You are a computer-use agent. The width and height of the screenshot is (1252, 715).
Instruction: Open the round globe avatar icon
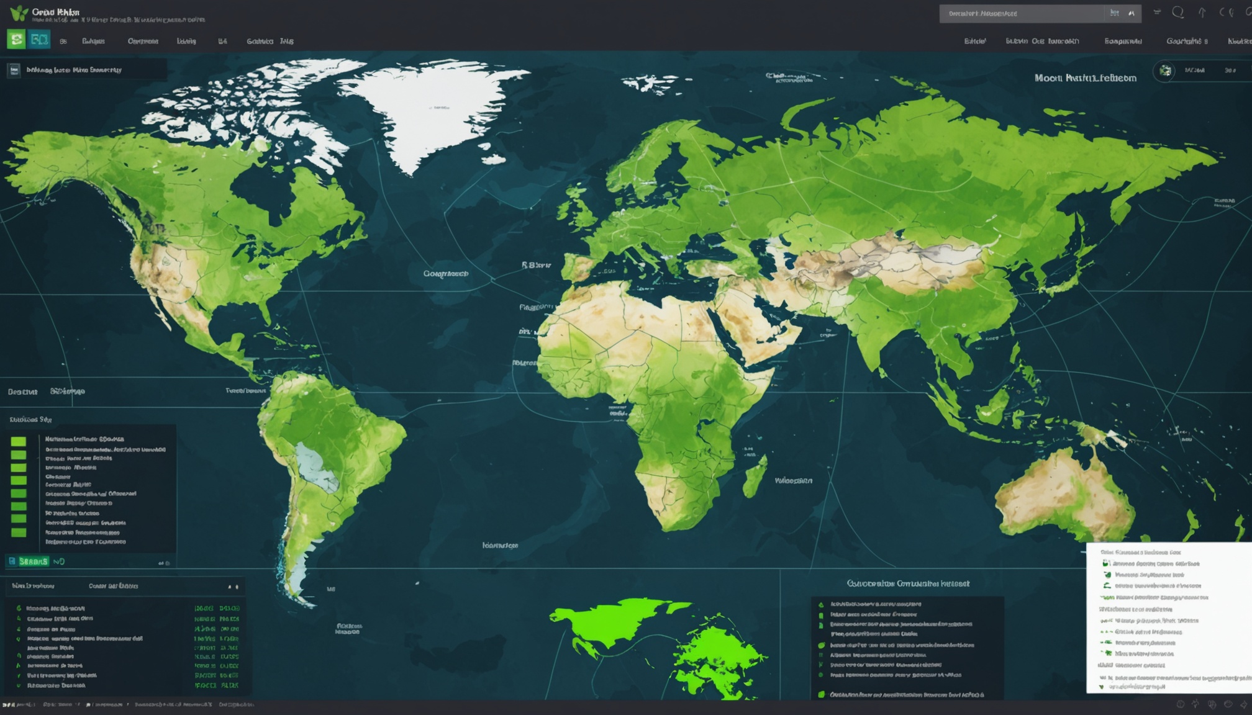point(1165,71)
